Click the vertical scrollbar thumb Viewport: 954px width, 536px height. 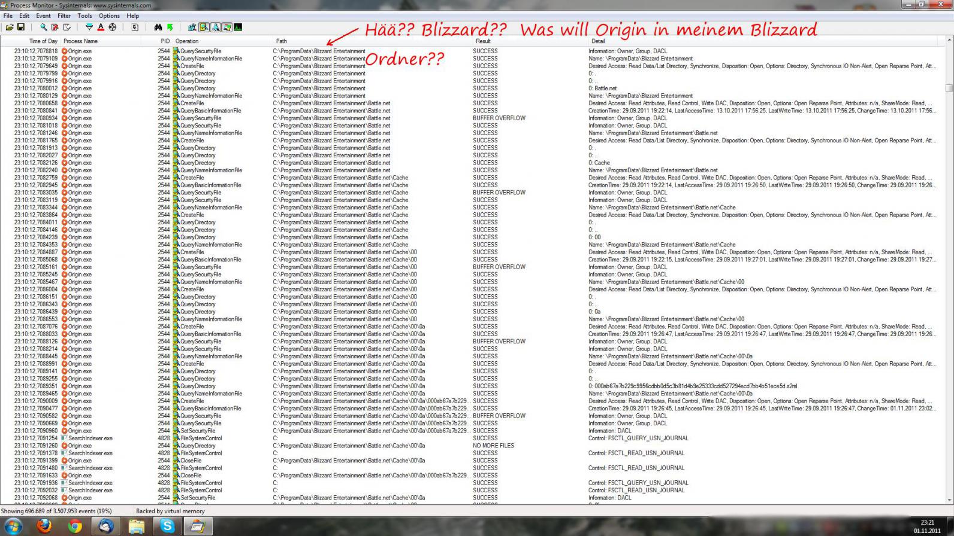949,88
